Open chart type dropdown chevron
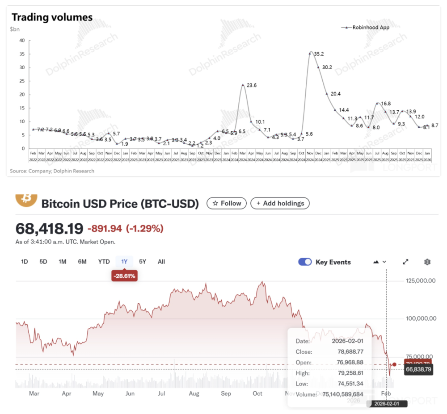447x414 pixels. pos(384,262)
